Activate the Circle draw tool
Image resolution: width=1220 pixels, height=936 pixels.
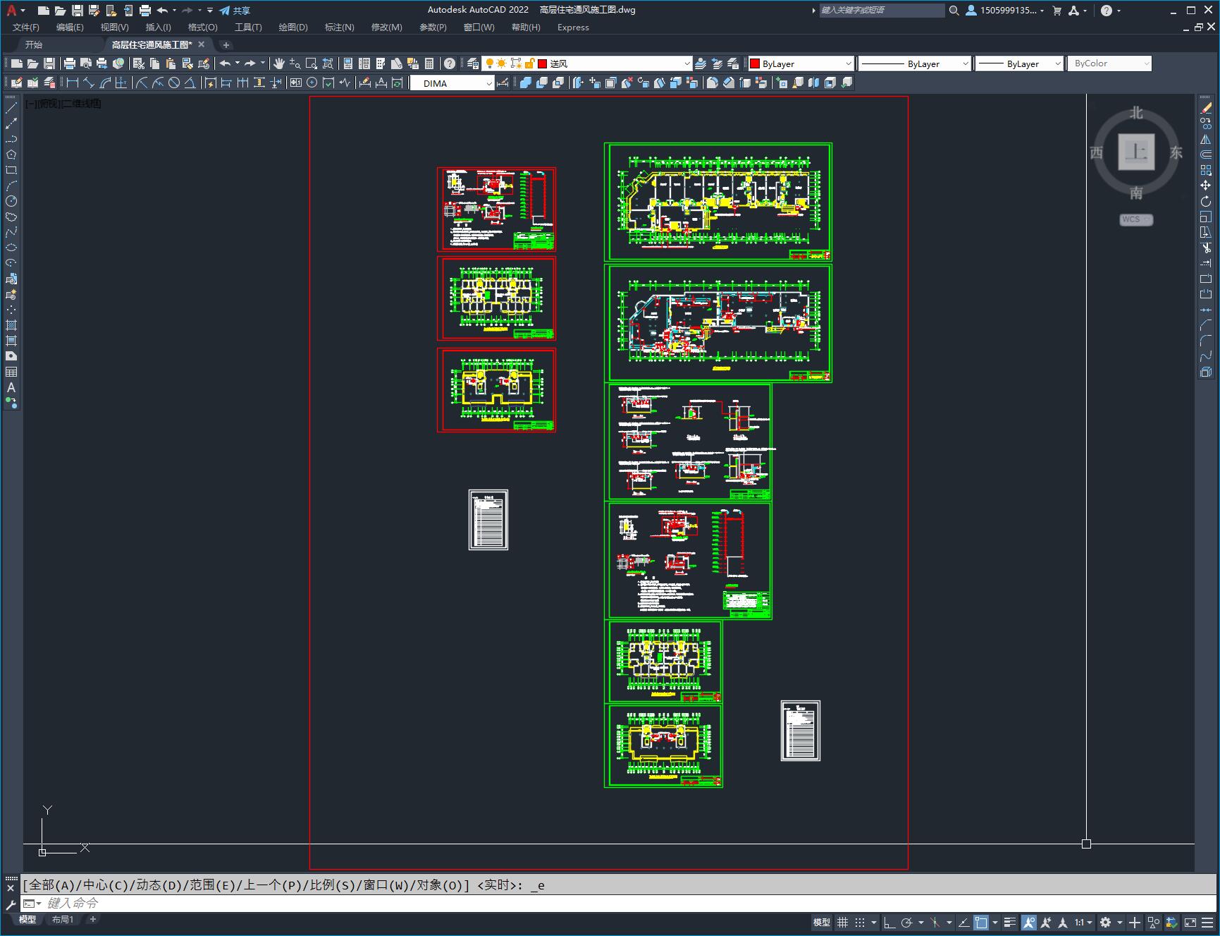(11, 201)
